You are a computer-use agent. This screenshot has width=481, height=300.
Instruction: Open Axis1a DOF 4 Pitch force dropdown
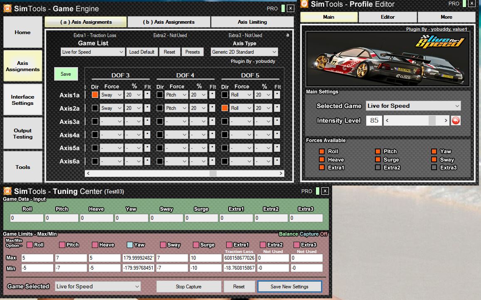tap(176, 95)
